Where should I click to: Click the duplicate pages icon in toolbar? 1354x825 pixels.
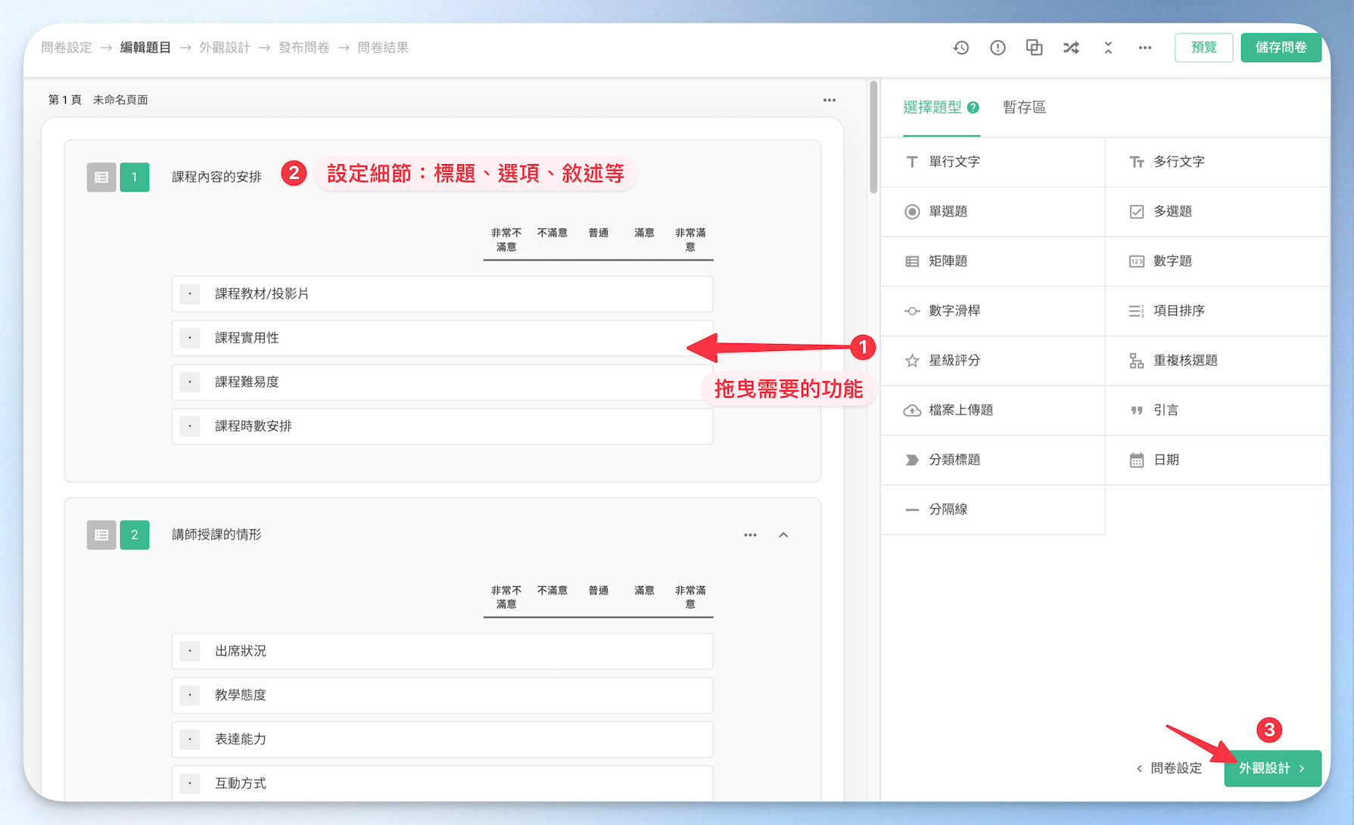pyautogui.click(x=1034, y=48)
